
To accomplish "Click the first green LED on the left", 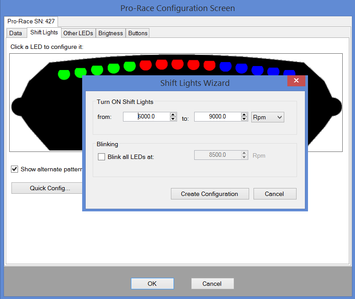I will click(64, 74).
